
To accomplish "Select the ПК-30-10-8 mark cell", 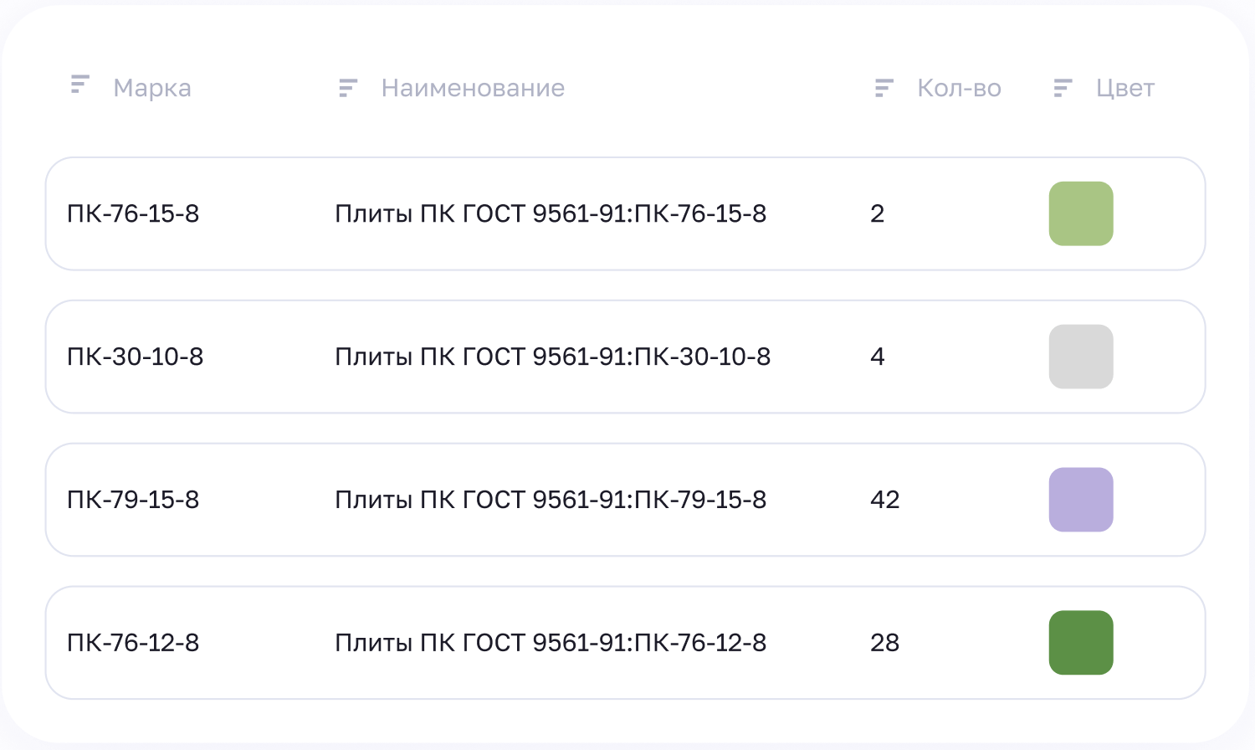I will click(136, 357).
